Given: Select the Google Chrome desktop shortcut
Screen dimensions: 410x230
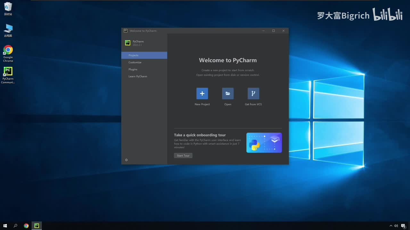Looking at the screenshot, I should [8, 54].
